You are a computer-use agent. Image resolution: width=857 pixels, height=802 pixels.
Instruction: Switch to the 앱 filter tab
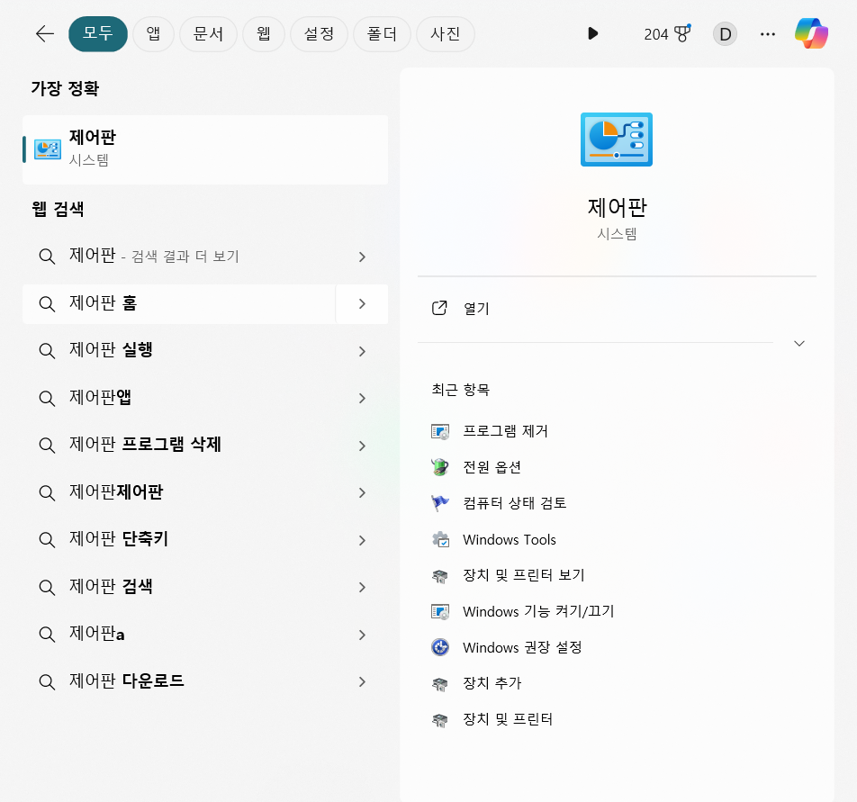click(x=153, y=33)
